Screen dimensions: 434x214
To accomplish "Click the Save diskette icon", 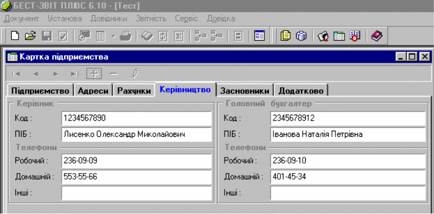I will pyautogui.click(x=46, y=36).
